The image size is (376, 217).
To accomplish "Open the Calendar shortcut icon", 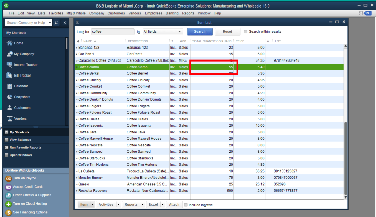I will click(x=10, y=86).
